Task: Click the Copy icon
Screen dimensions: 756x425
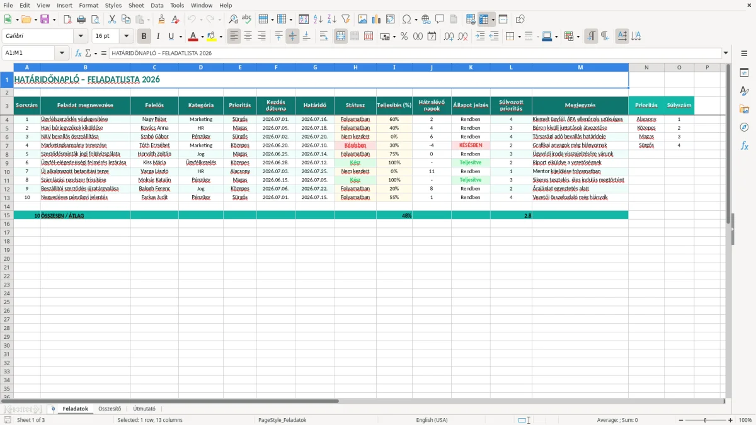Action: (125, 20)
